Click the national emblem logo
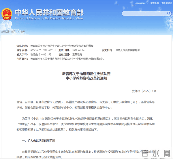 tap(7, 14)
